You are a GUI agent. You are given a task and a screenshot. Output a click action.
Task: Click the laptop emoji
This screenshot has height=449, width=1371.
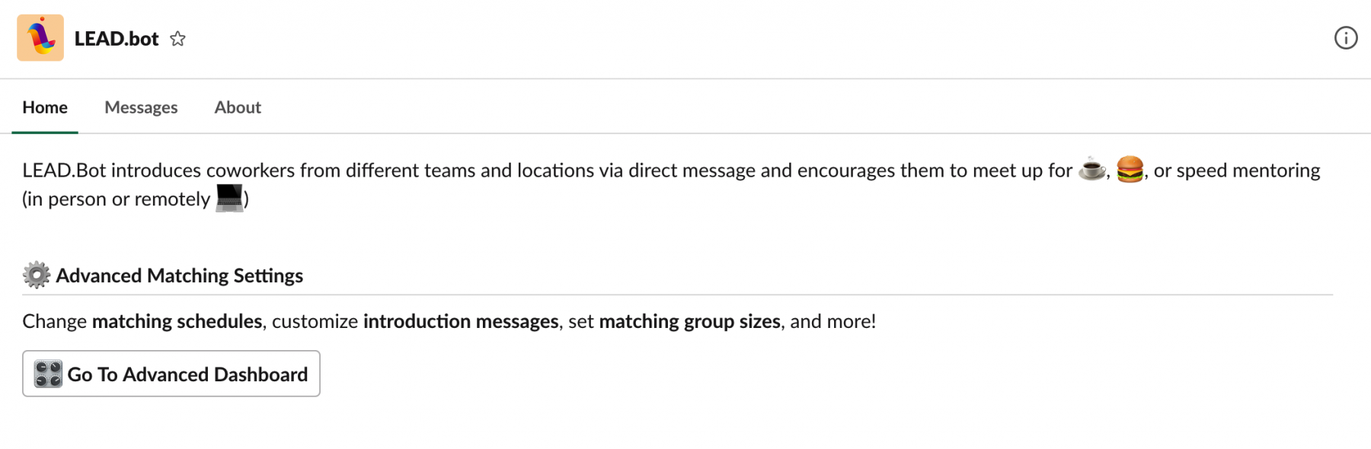pos(229,198)
